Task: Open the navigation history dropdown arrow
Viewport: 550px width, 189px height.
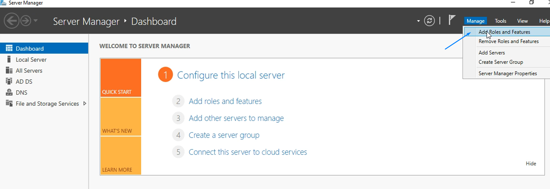Action: [x=35, y=21]
